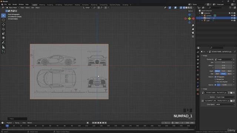The image size is (237, 133).
Task: Select the Cursor tool in the viewport toolbar
Action: click(x=3, y=20)
